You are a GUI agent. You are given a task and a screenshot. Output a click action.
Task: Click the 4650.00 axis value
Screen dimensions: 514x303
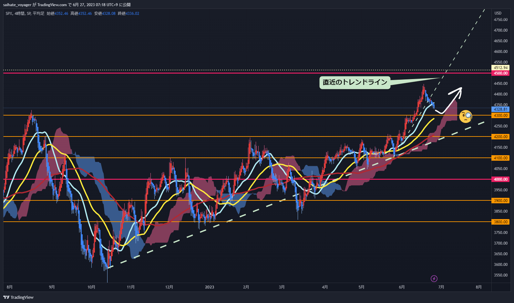pos(501,41)
